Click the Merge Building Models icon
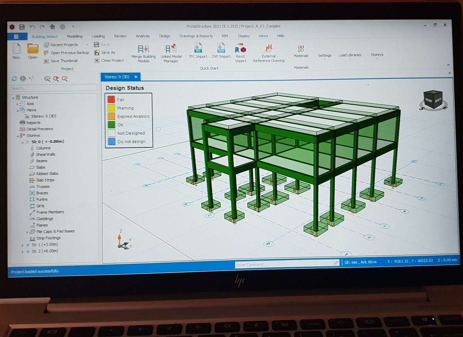This screenshot has height=337, width=463. [143, 49]
